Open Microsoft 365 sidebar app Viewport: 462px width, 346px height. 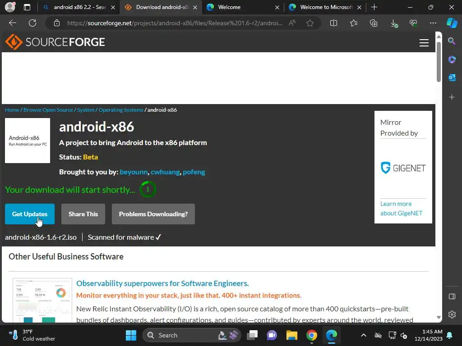(452, 59)
